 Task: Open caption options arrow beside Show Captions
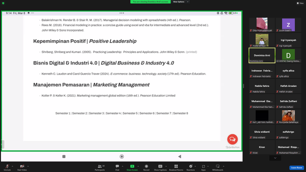pyautogui.click(x=166, y=166)
